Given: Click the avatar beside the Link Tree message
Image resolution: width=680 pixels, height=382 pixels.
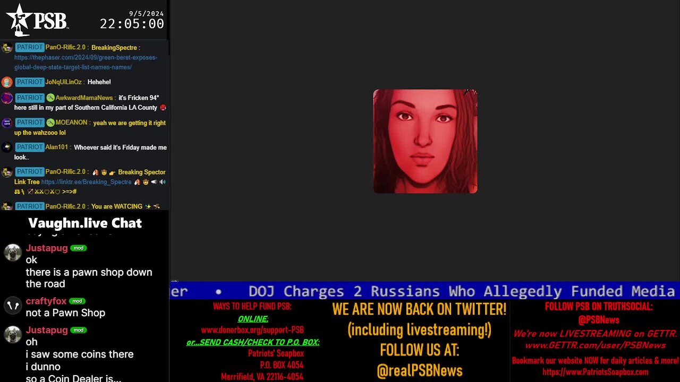Looking at the screenshot, I should click(x=7, y=172).
